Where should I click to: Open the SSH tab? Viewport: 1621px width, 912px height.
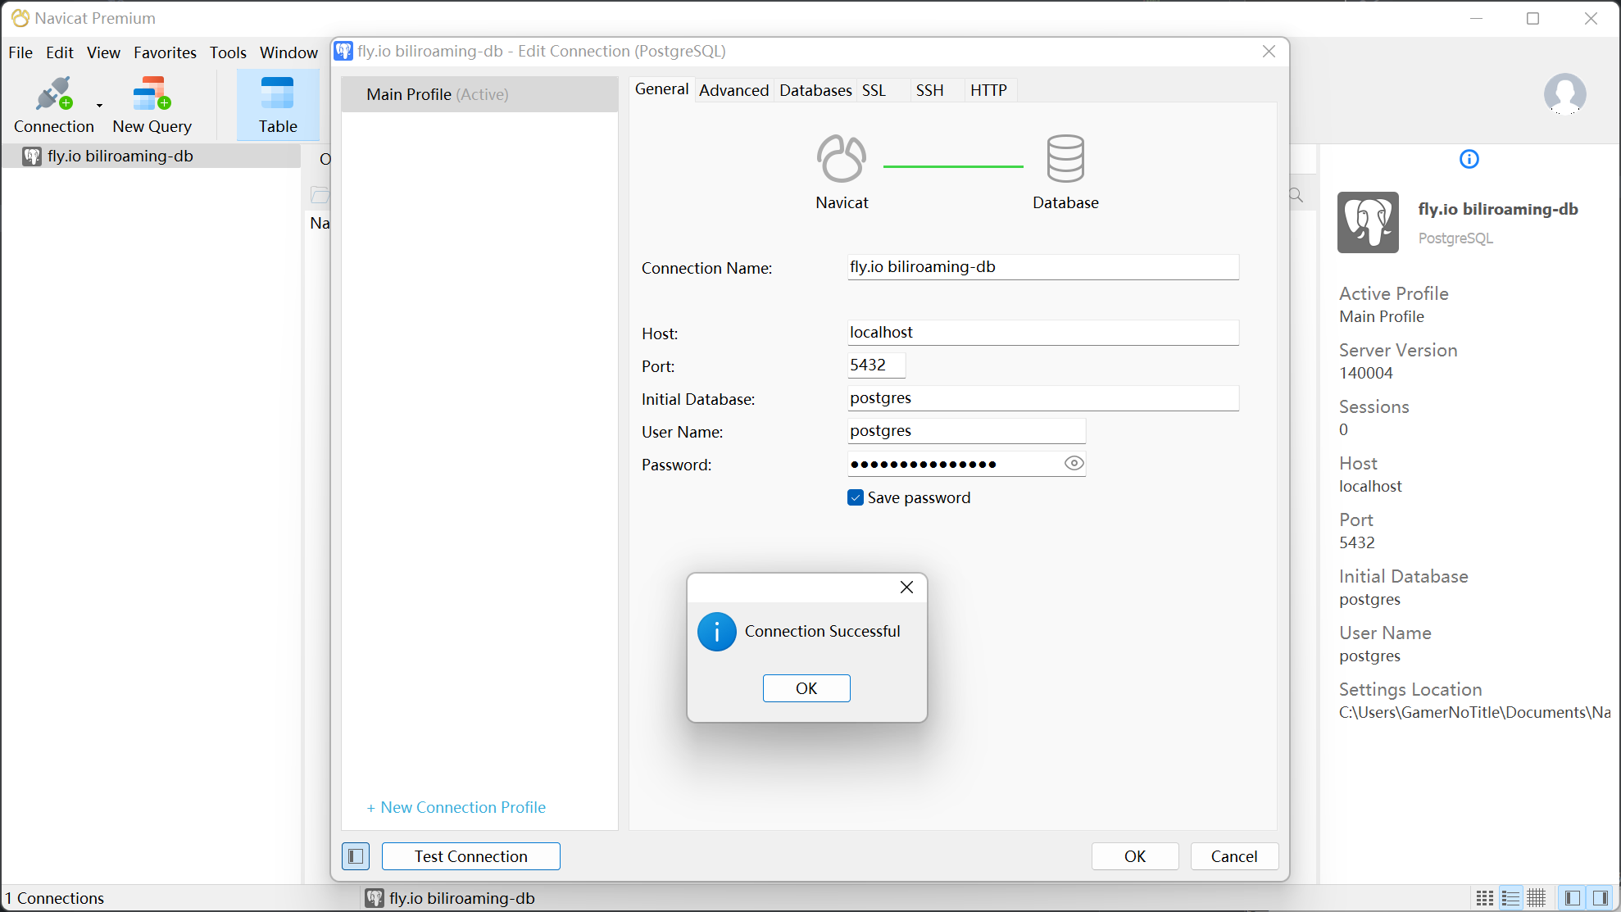[929, 90]
